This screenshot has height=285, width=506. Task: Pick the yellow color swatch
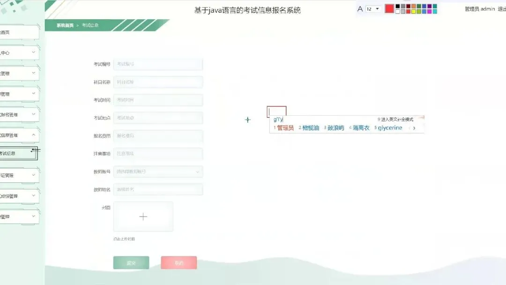(x=414, y=11)
